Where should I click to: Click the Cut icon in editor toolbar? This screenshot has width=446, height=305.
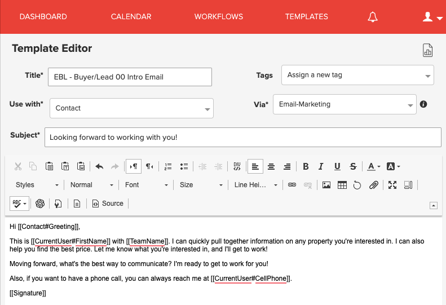[18, 166]
